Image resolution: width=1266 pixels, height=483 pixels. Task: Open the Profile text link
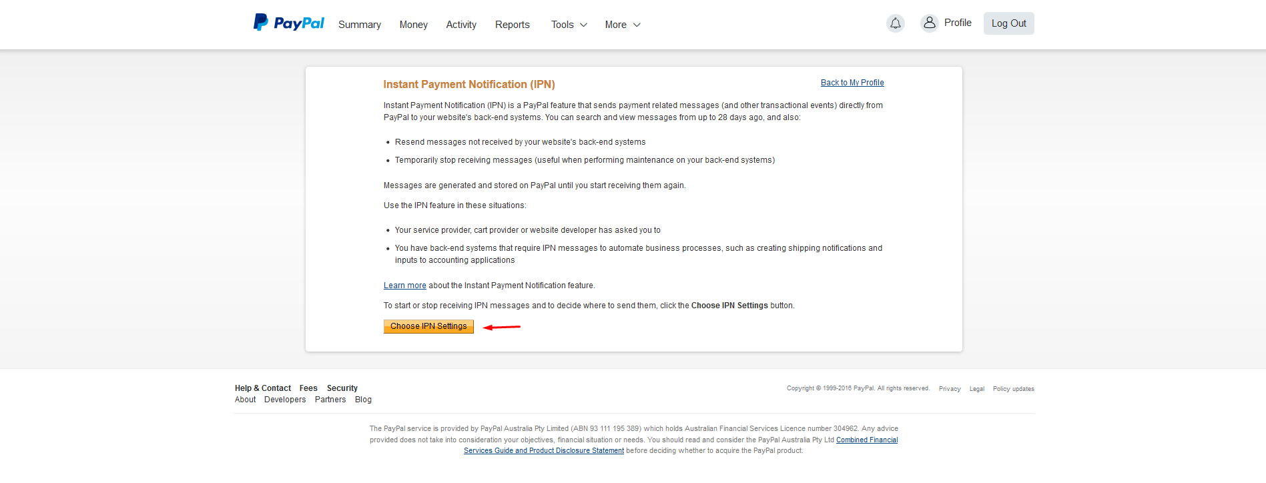coord(958,23)
